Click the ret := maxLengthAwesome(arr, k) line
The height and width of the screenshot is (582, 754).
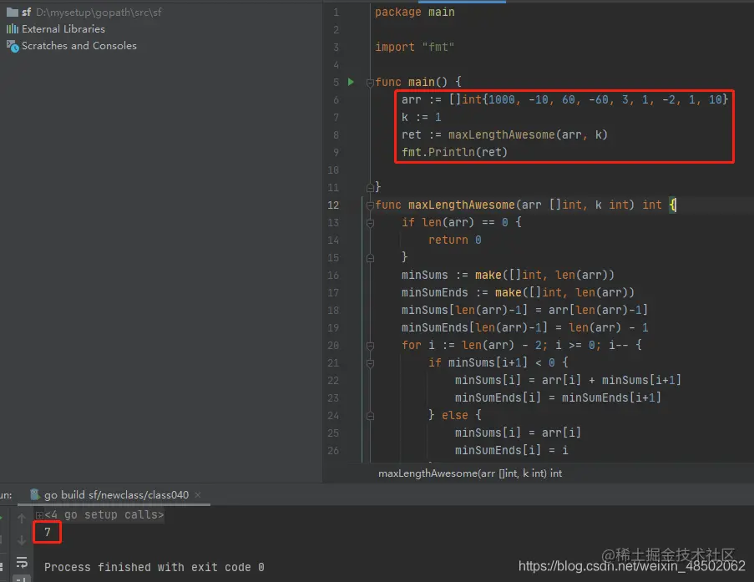tap(504, 134)
